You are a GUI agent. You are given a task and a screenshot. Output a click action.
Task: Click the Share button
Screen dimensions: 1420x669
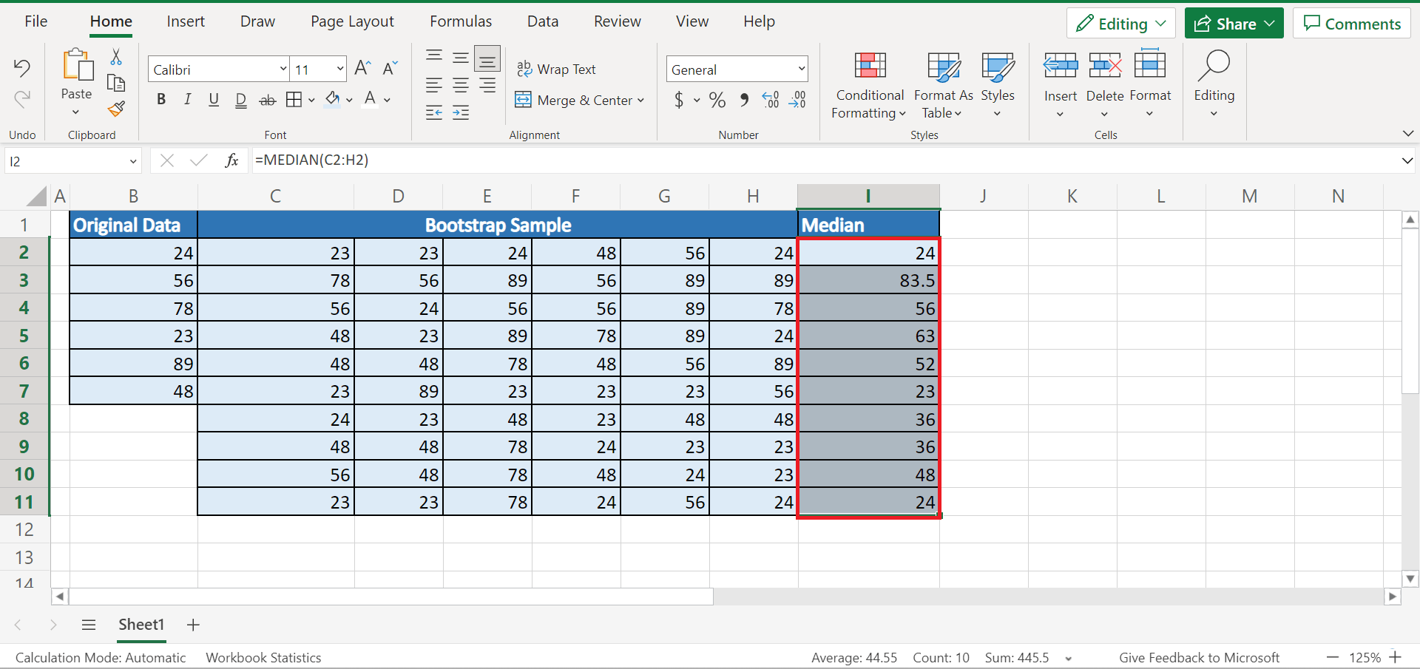1232,23
